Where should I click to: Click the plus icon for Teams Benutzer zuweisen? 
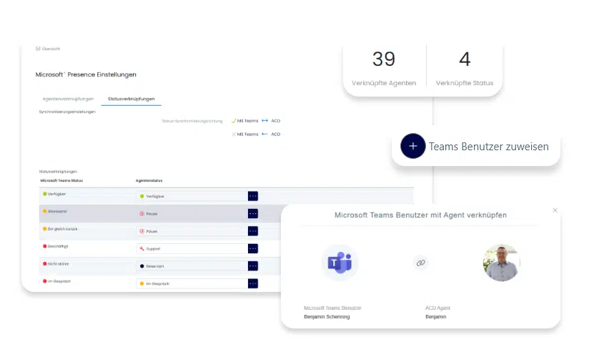tap(412, 146)
